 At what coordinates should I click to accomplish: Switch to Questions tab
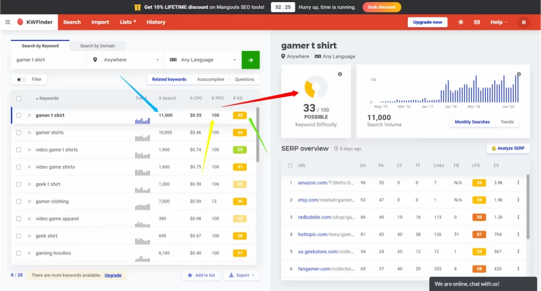pyautogui.click(x=244, y=79)
